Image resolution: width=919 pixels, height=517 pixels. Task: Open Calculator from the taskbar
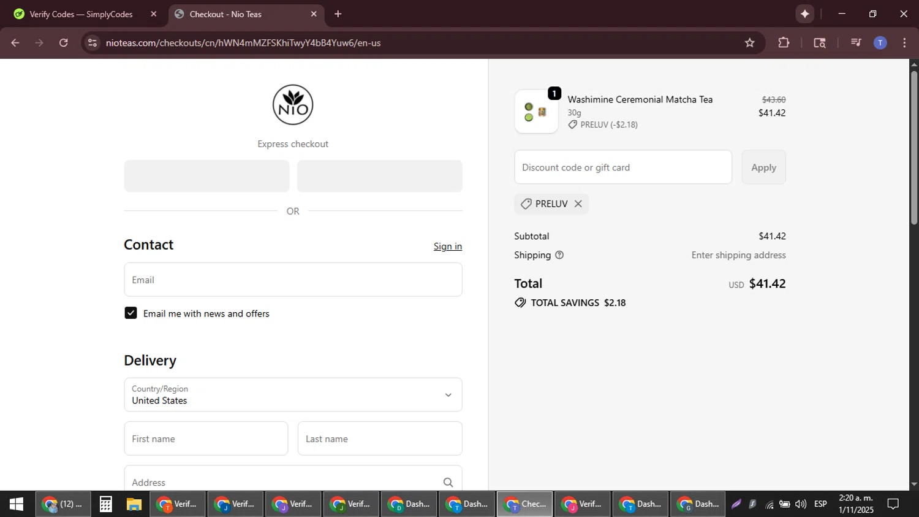pos(105,504)
